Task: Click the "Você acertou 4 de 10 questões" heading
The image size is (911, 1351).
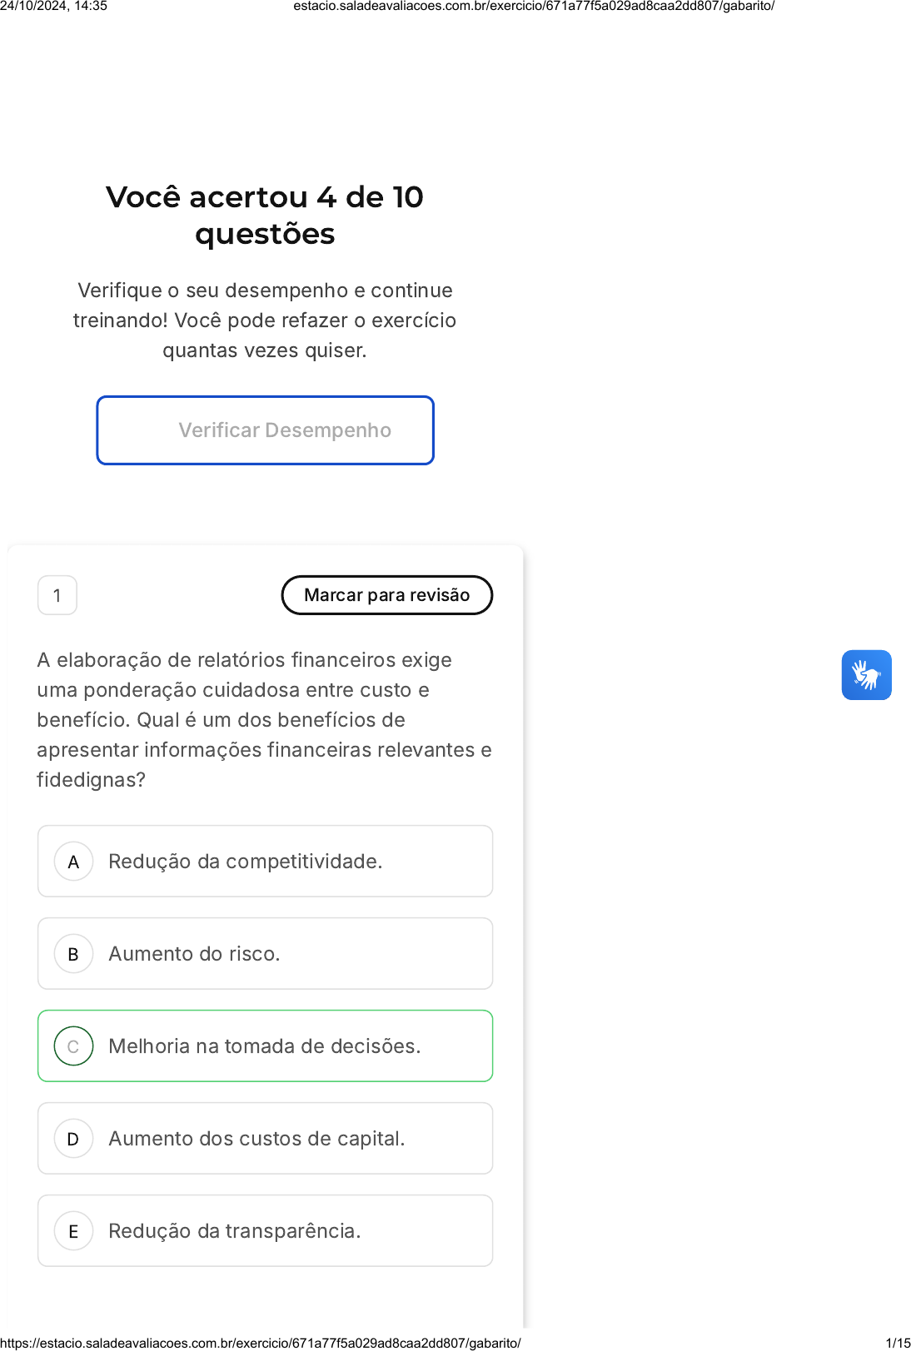Action: tap(265, 216)
